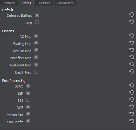Reset the Motion Blur state
The width and height of the screenshot is (136, 130).
[132, 114]
